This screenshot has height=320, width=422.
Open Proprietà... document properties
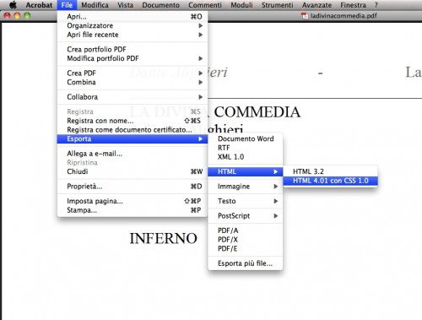133,187
